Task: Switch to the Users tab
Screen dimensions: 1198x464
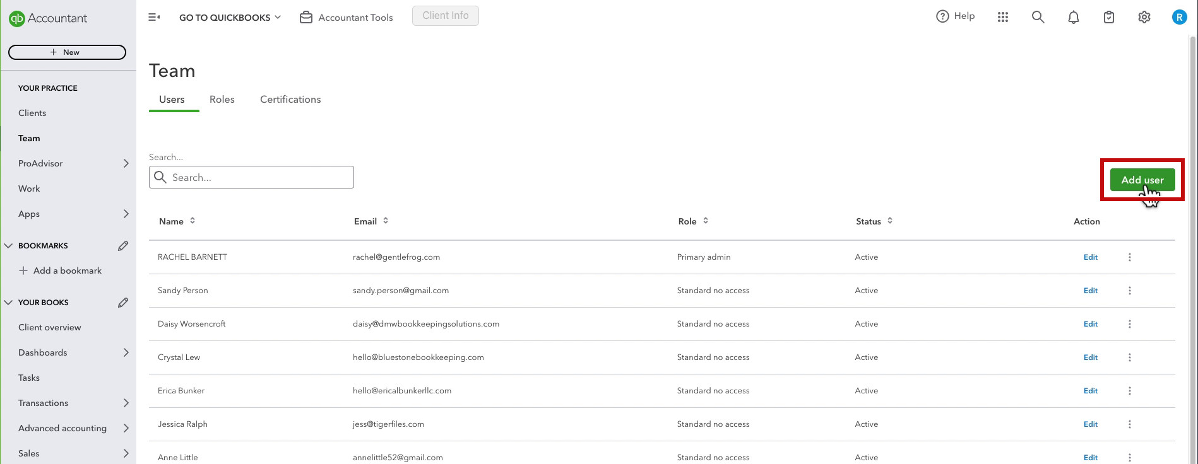Action: [172, 100]
